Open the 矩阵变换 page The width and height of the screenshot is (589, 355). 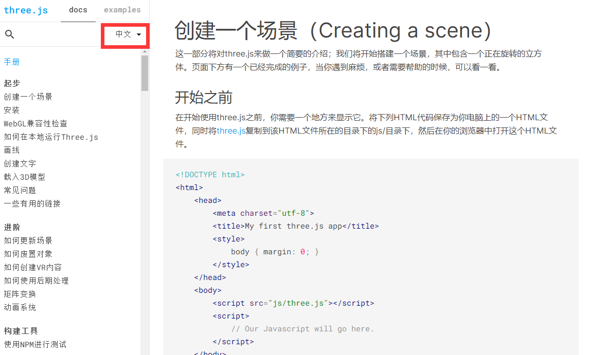[20, 294]
